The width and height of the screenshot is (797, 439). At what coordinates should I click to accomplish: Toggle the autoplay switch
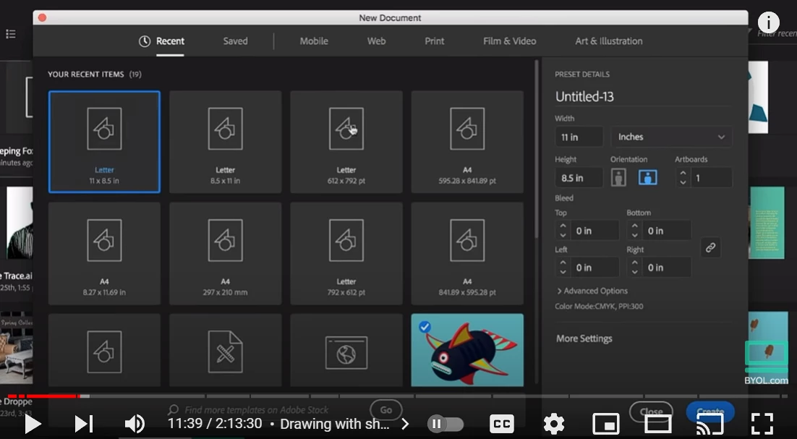pos(446,424)
